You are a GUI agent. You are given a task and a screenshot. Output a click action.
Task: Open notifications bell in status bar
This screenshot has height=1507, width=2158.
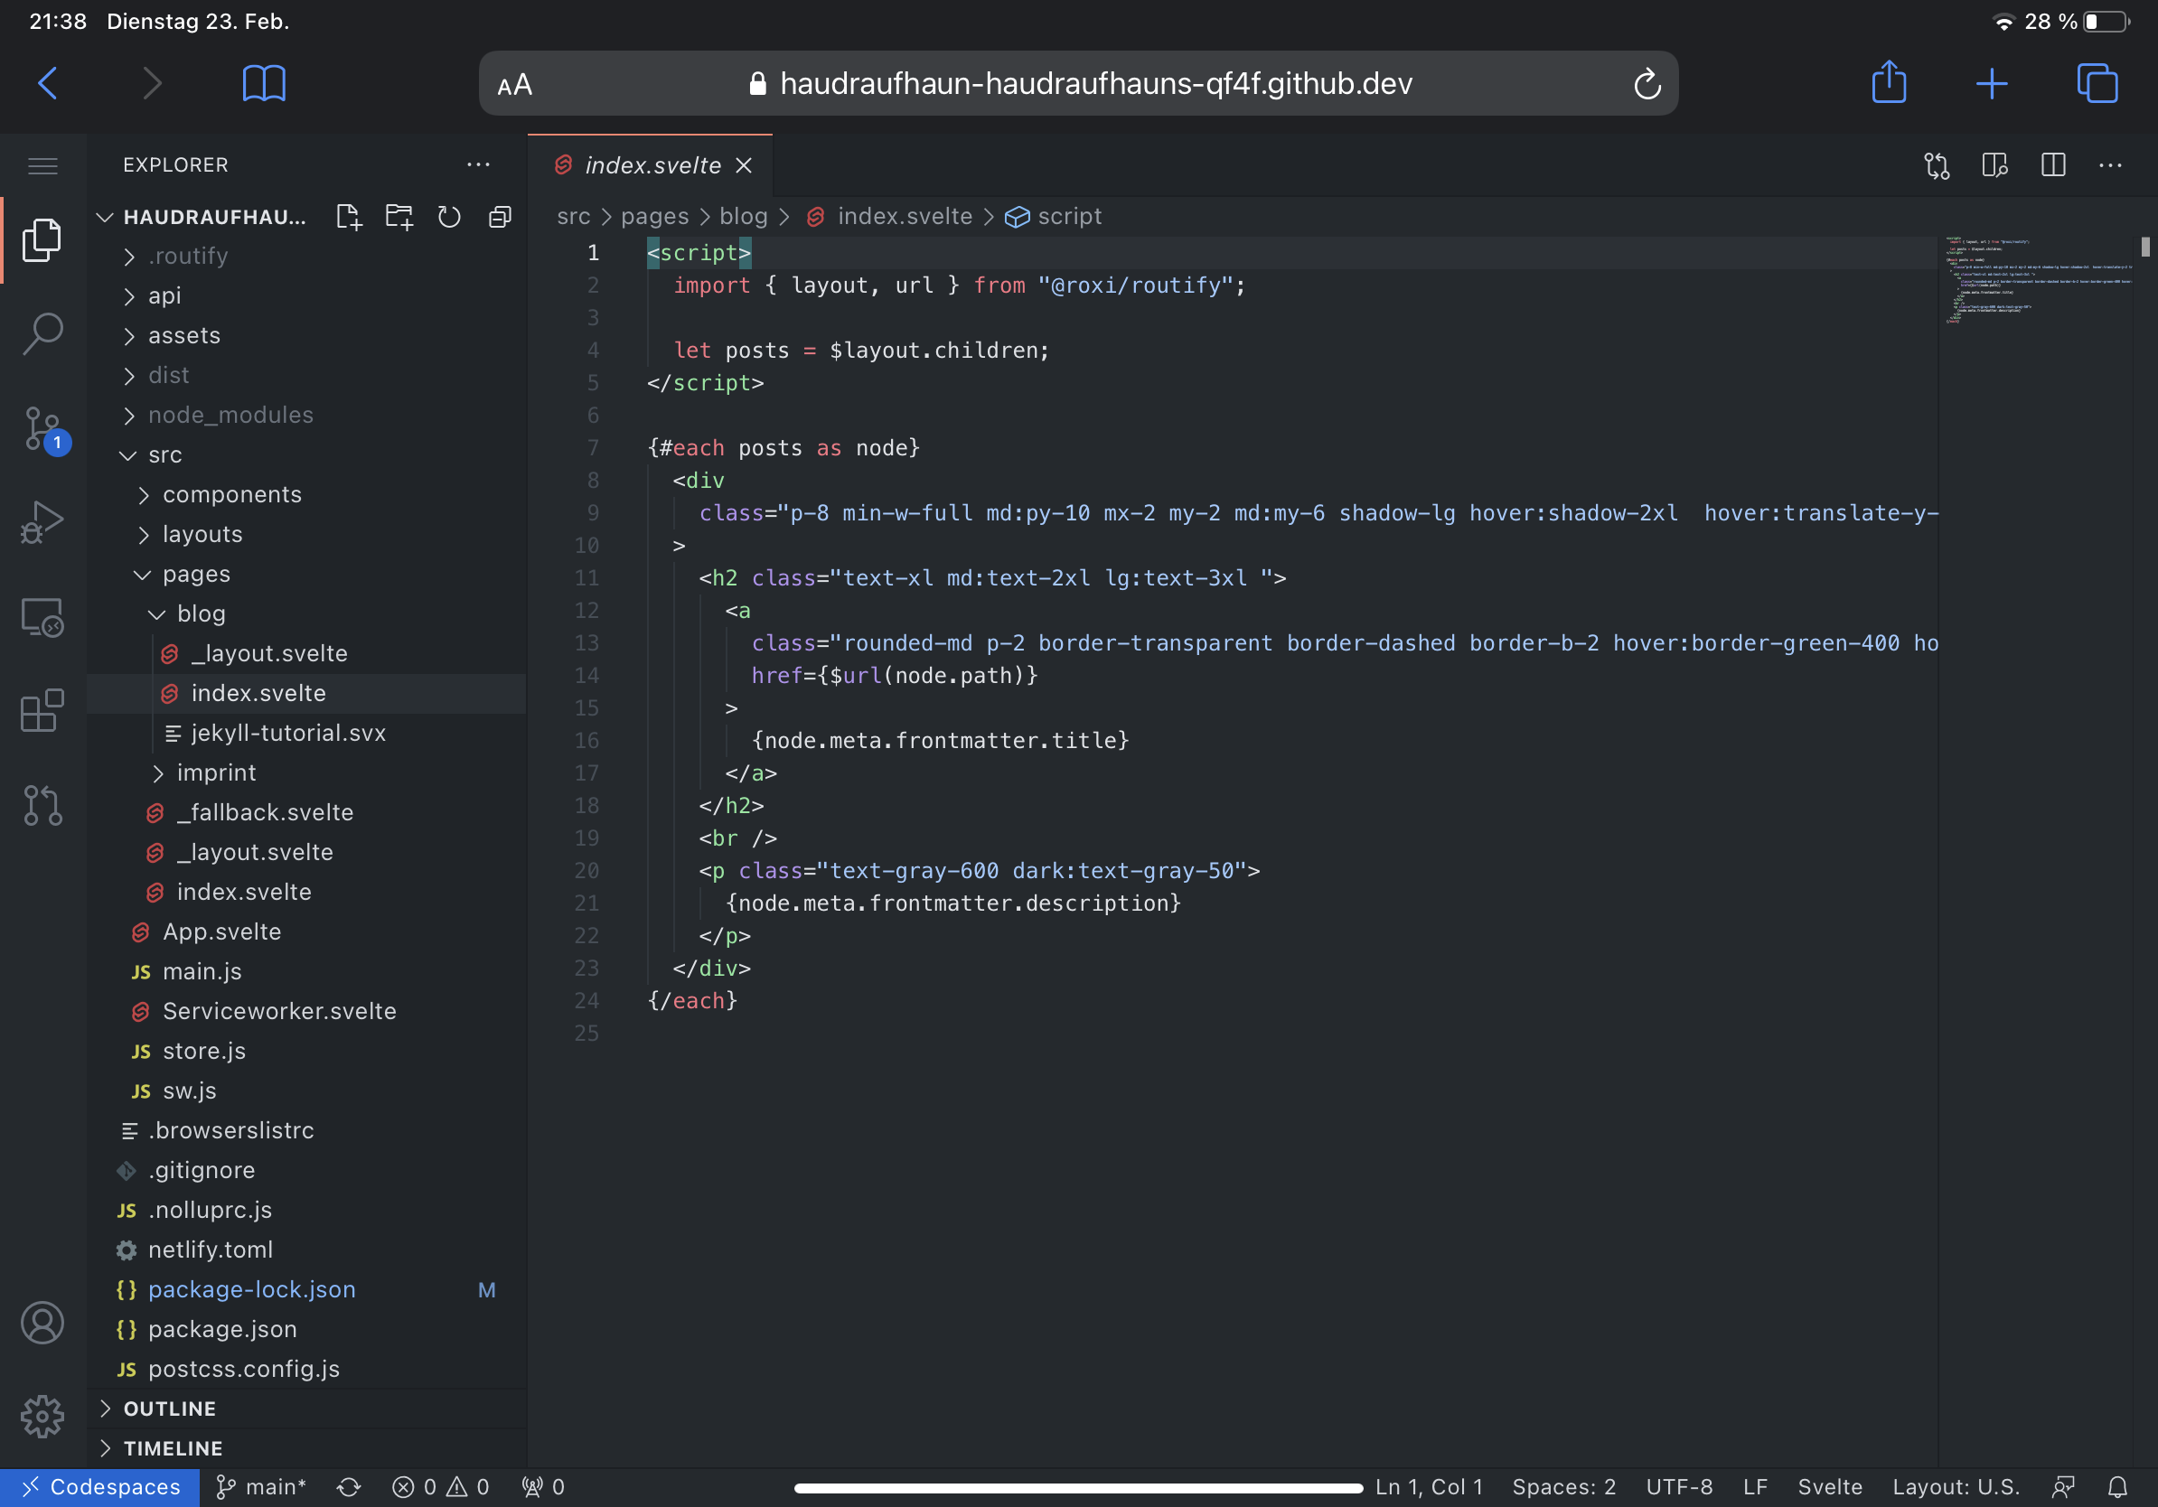pyautogui.click(x=2116, y=1486)
